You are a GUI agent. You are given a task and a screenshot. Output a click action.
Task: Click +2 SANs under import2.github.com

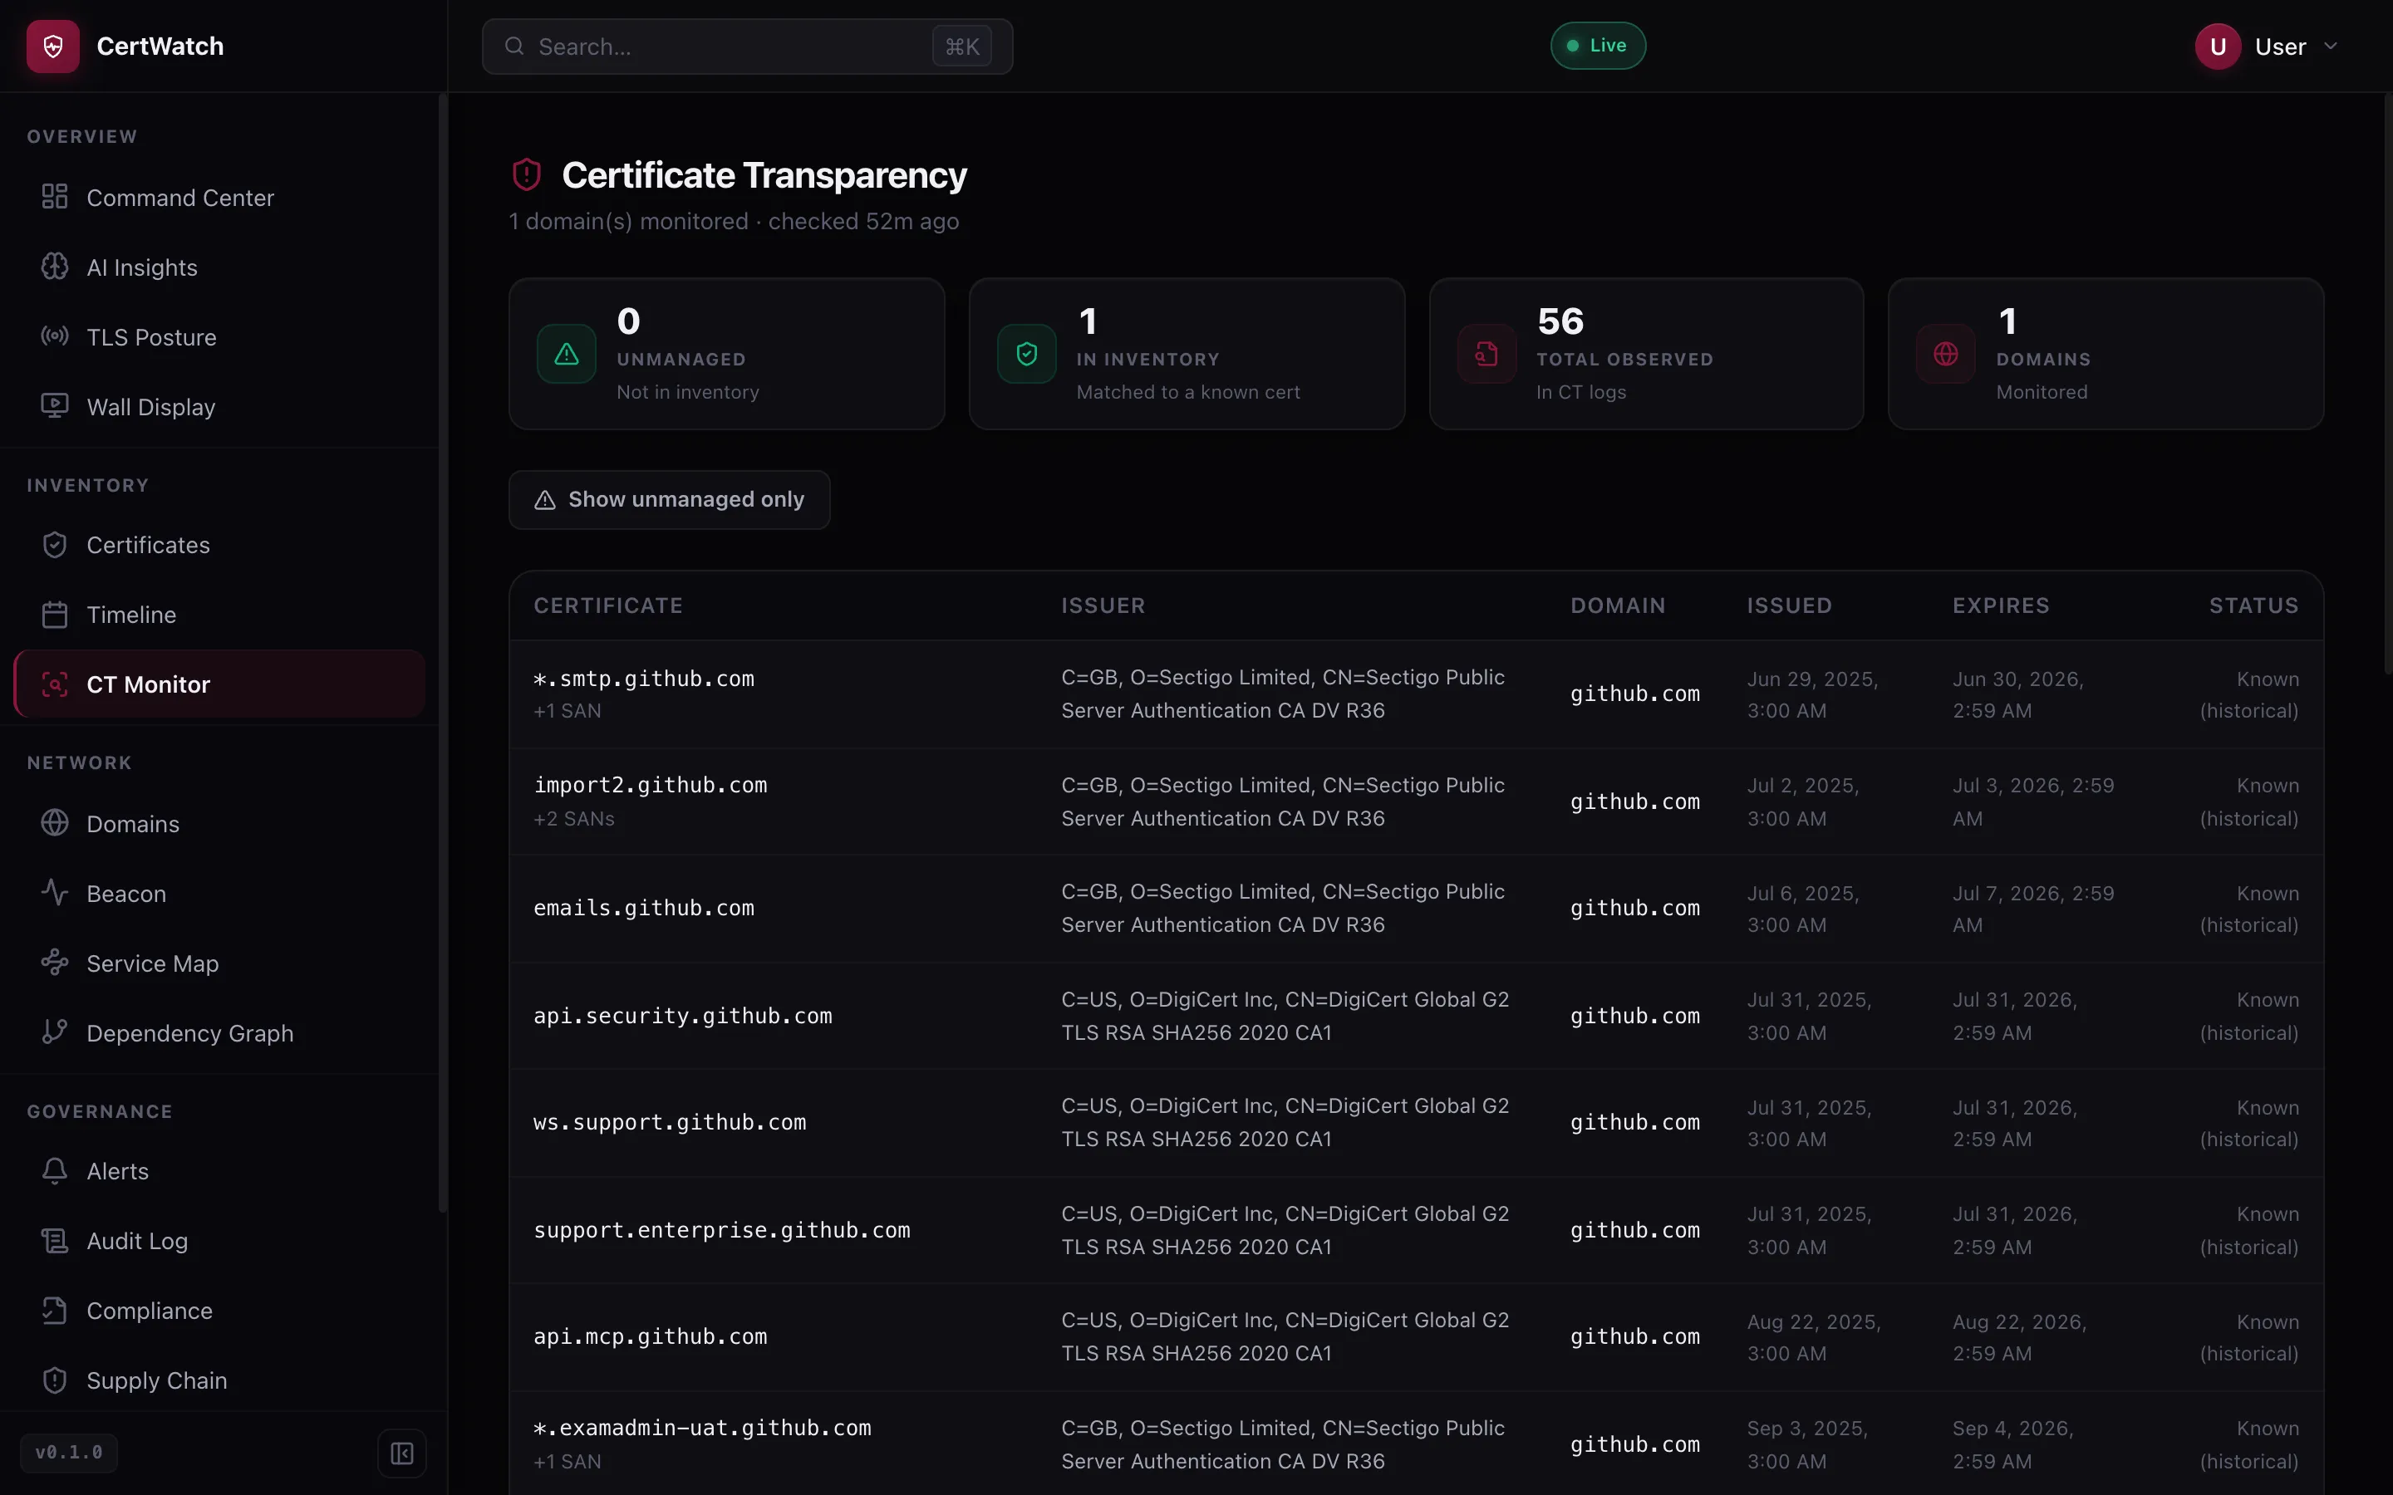(574, 819)
